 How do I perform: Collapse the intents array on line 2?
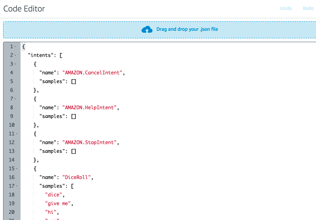pyautogui.click(x=15, y=55)
